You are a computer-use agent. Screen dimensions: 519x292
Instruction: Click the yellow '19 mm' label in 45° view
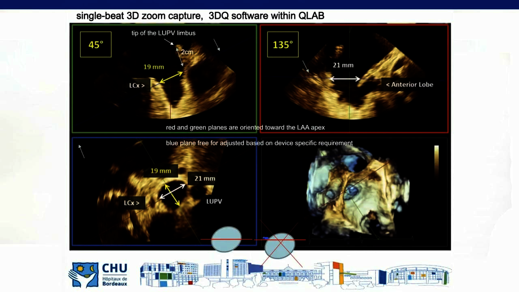point(154,67)
